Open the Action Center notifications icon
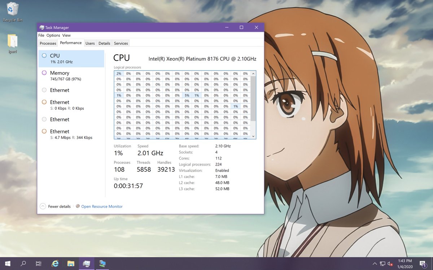 422,264
